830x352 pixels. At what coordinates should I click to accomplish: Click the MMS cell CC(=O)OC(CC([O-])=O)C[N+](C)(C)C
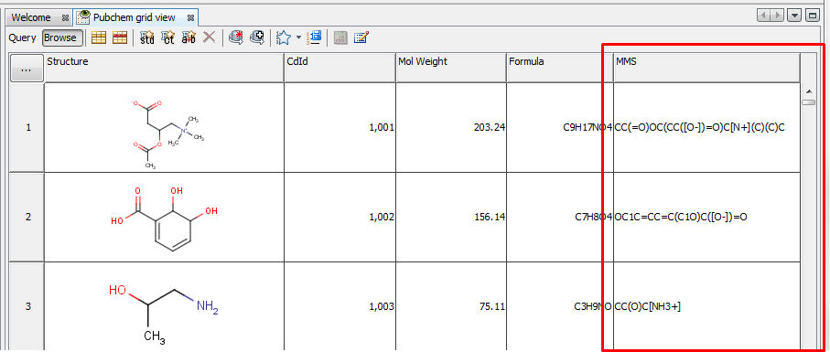coord(706,127)
